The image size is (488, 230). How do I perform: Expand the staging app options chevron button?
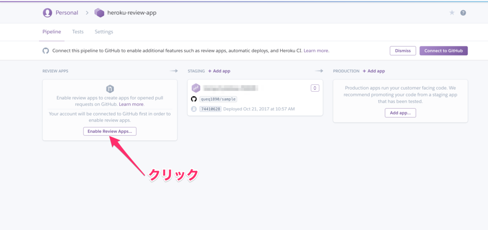(x=315, y=88)
